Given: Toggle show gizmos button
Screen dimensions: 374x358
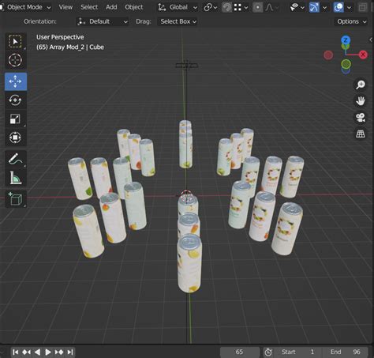Looking at the screenshot, I should (314, 7).
